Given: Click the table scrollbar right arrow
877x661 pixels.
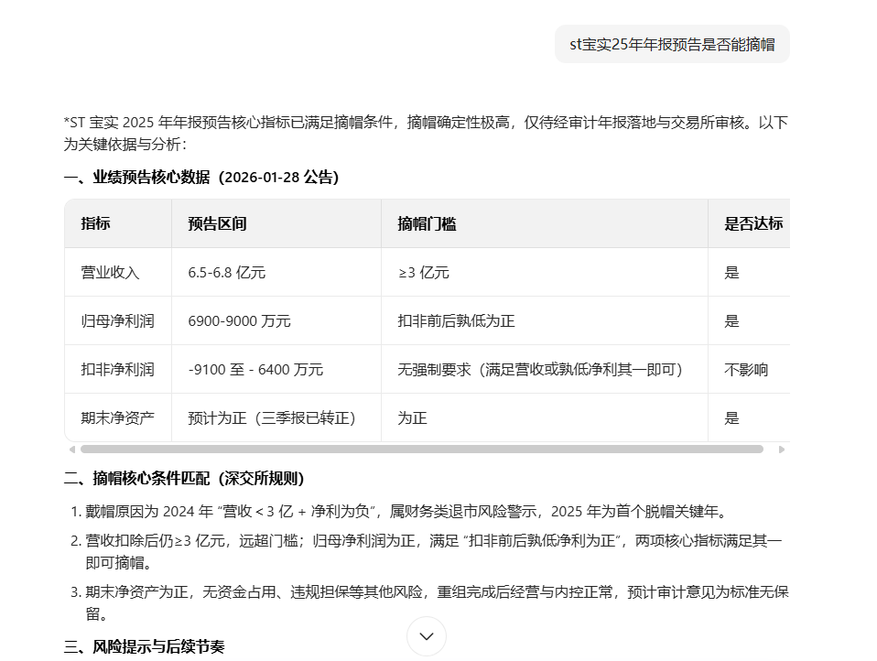Looking at the screenshot, I should click(x=782, y=449).
